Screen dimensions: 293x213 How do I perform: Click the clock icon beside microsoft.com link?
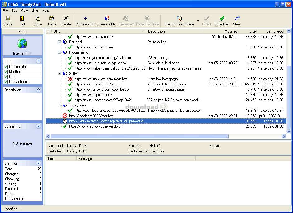65,121
